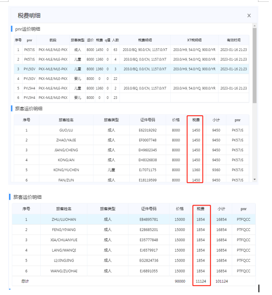The width and height of the screenshot is (272, 295).
Task: Click the 航段 column header in pnr table
Action: (x=53, y=40)
